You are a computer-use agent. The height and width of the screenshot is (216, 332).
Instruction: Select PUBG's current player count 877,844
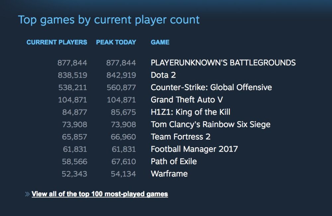(x=72, y=63)
